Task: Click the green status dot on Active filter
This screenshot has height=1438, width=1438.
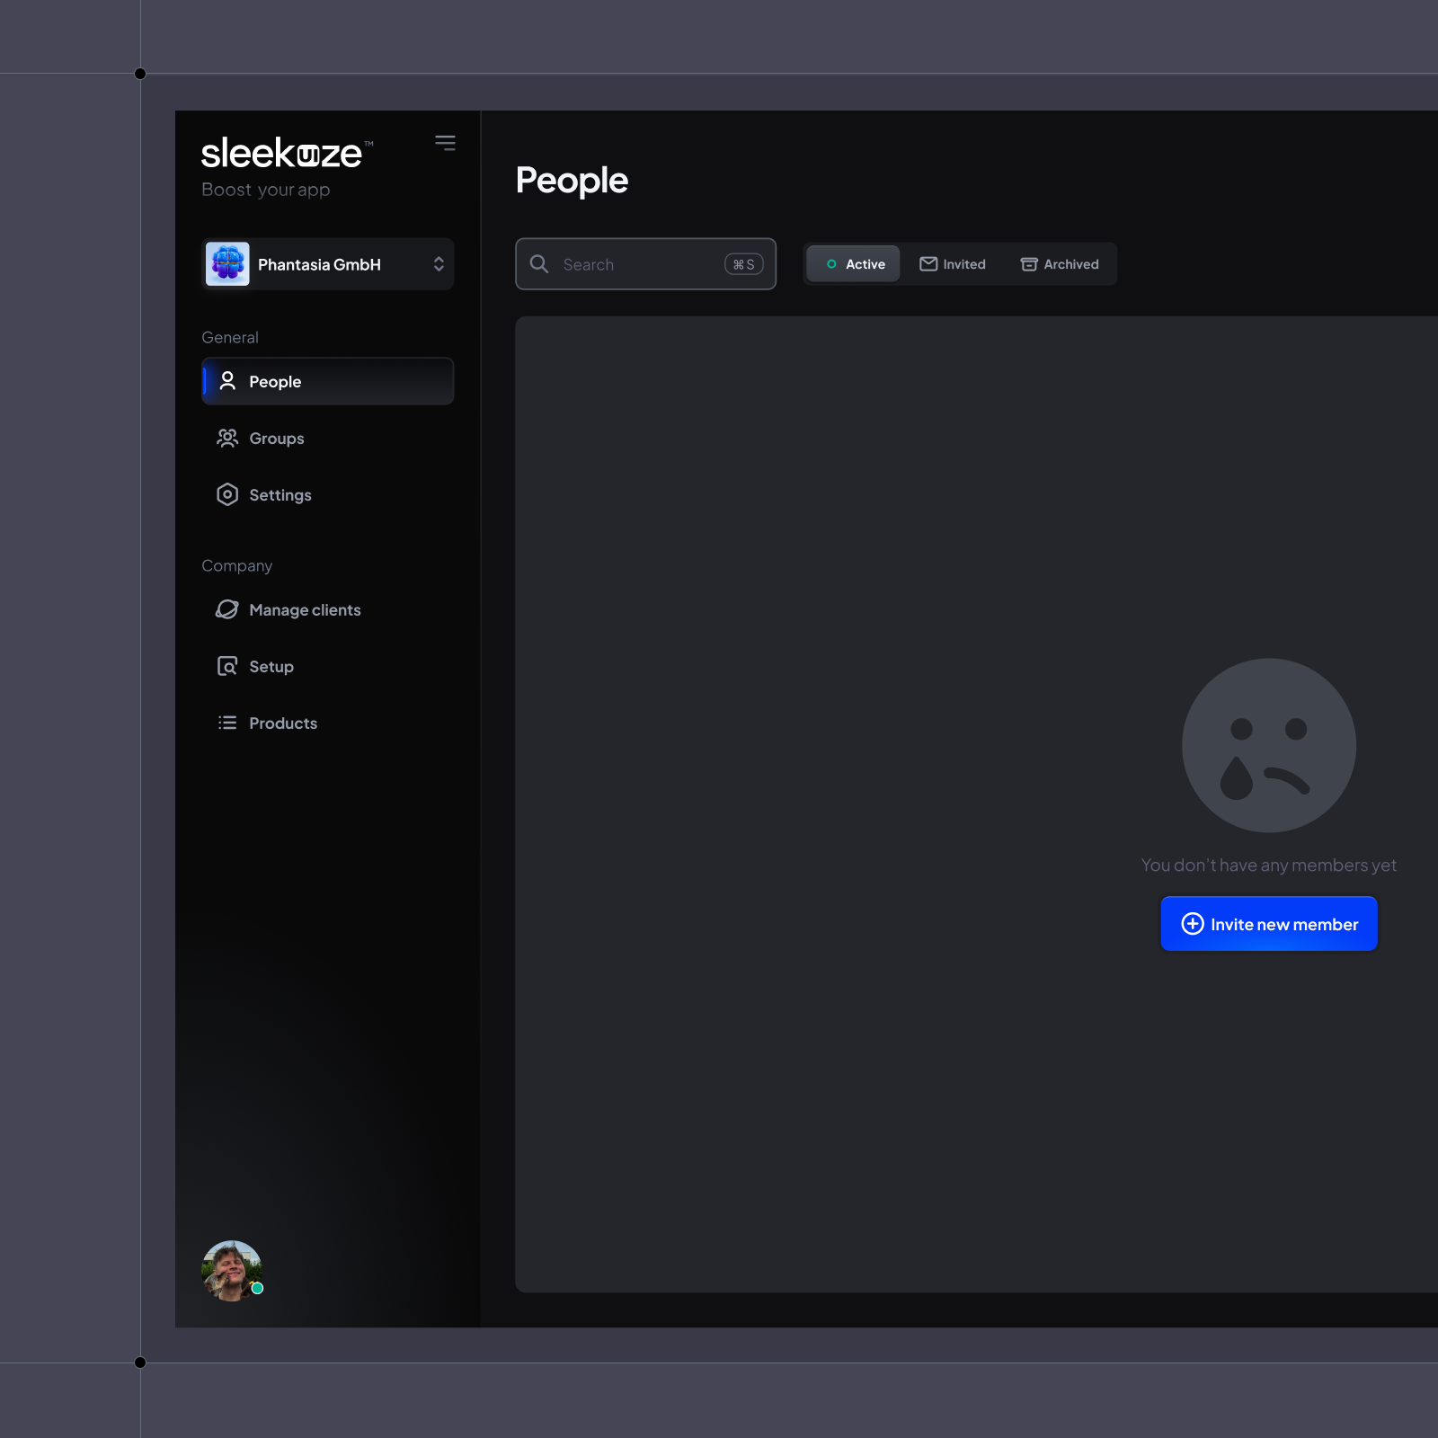Action: pos(831,263)
